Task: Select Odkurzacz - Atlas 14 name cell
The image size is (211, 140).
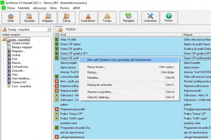Action: click(196, 95)
